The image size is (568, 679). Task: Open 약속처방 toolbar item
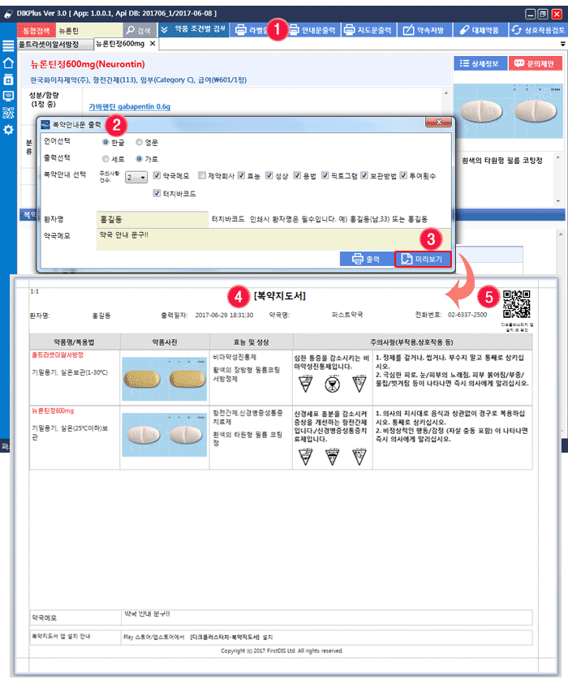[x=424, y=30]
